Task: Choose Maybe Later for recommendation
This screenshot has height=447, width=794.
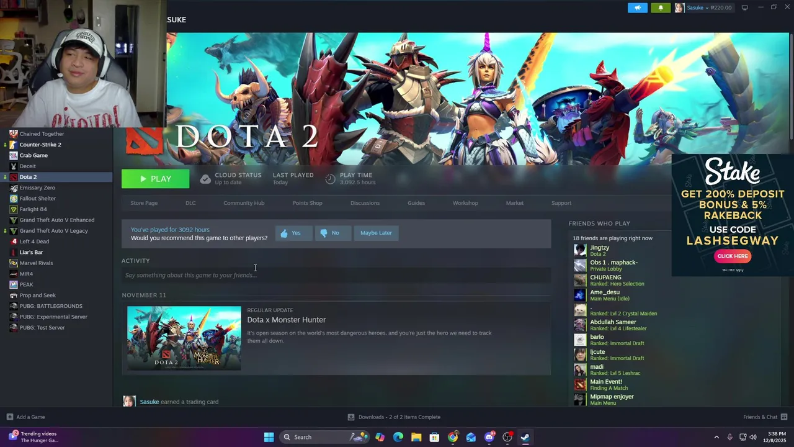Action: coord(376,233)
